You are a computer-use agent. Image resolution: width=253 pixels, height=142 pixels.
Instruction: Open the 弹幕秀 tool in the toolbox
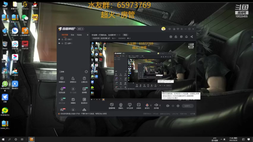pyautogui.click(x=73, y=101)
